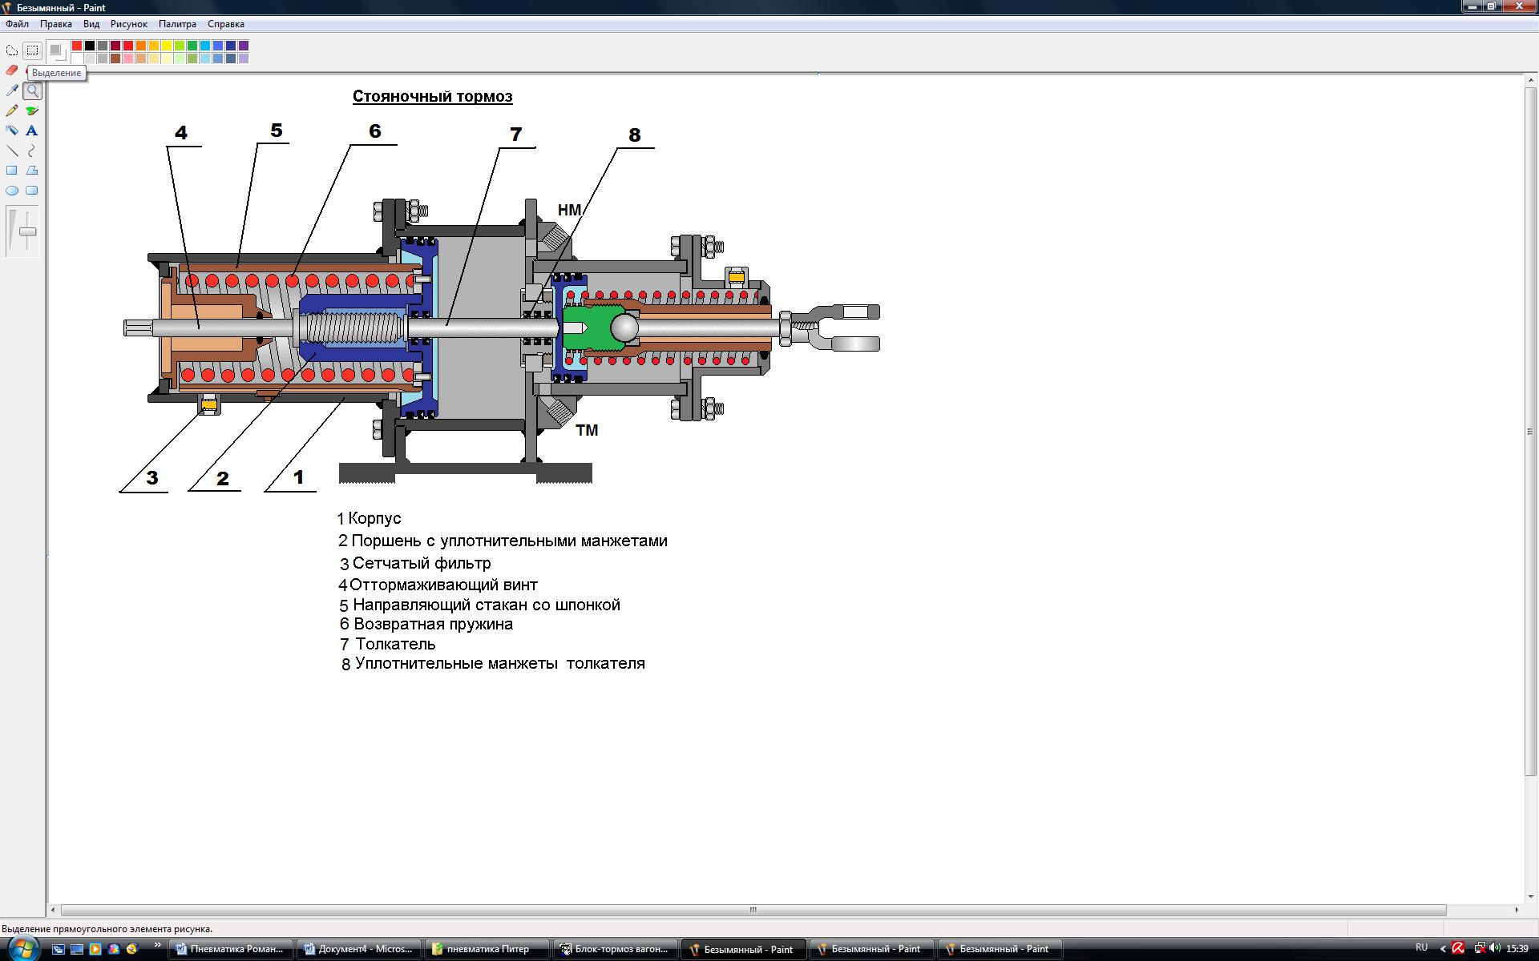The width and height of the screenshot is (1539, 961).
Task: Select the straight Line tool
Action: coord(12,151)
